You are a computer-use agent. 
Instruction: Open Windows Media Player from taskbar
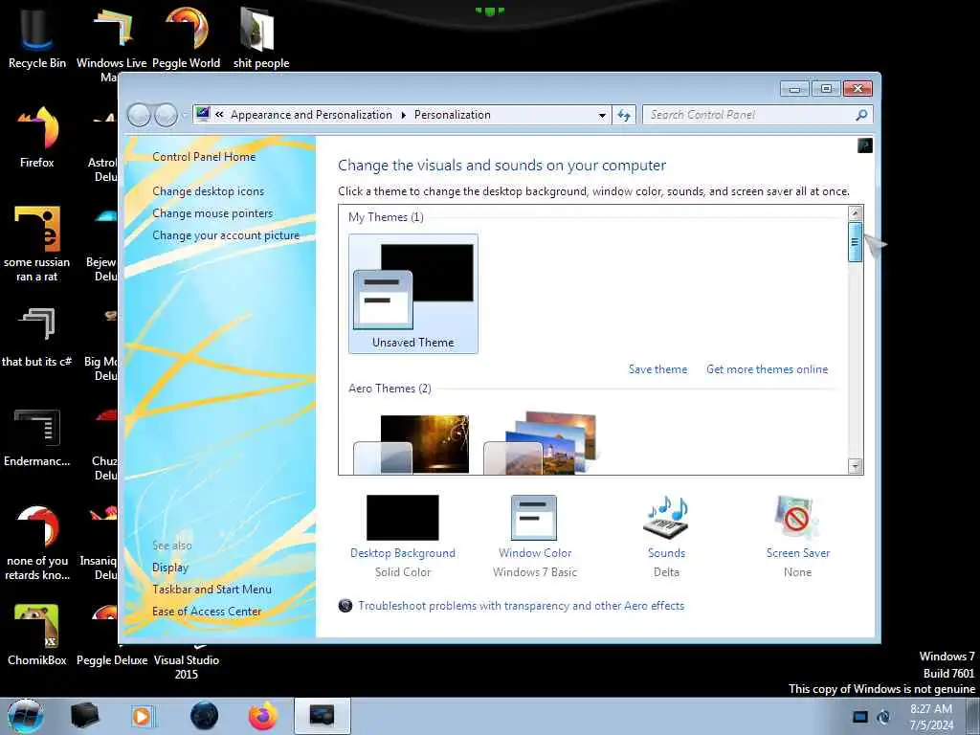(x=143, y=716)
